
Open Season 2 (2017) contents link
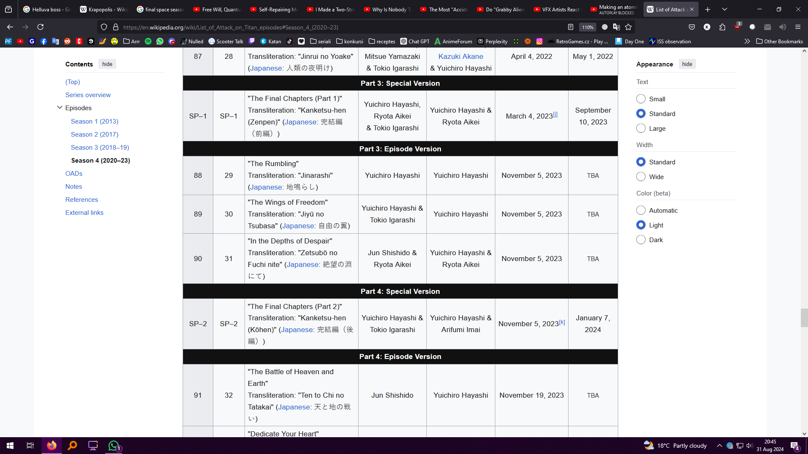click(94, 134)
